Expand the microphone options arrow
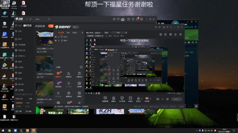 142,99
